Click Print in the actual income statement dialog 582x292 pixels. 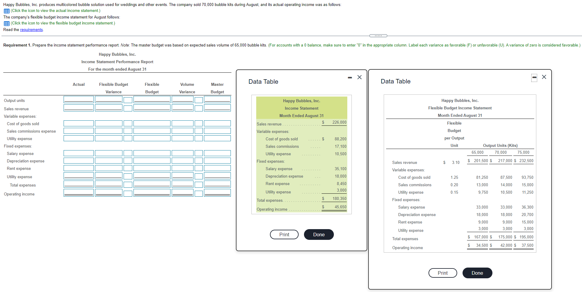coord(284,234)
